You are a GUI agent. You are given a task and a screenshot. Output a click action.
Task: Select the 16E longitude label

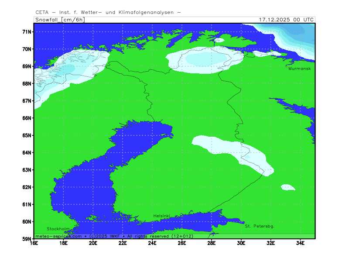34,243
